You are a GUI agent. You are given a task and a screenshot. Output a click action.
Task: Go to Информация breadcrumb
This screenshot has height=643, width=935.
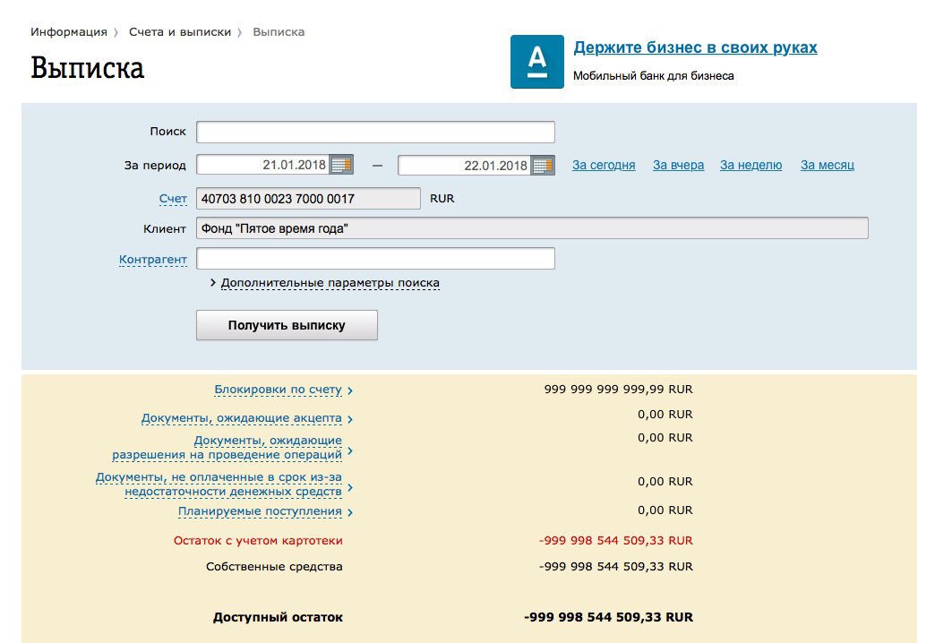pyautogui.click(x=68, y=32)
